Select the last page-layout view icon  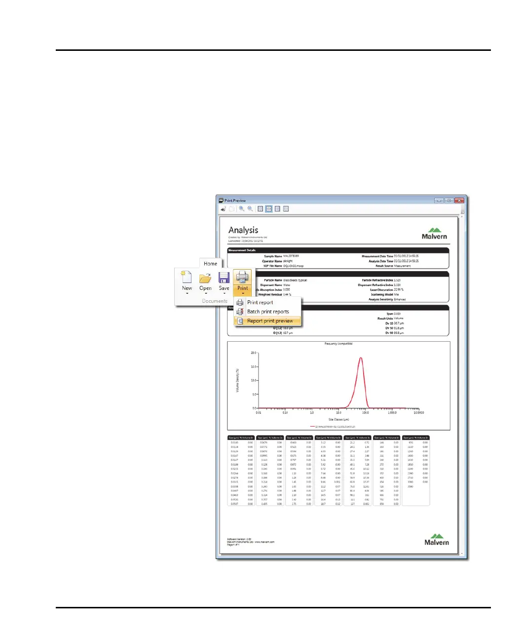pos(286,209)
